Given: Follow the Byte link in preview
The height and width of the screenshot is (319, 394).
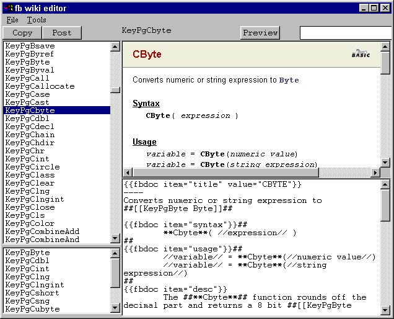Looking at the screenshot, I should point(289,80).
